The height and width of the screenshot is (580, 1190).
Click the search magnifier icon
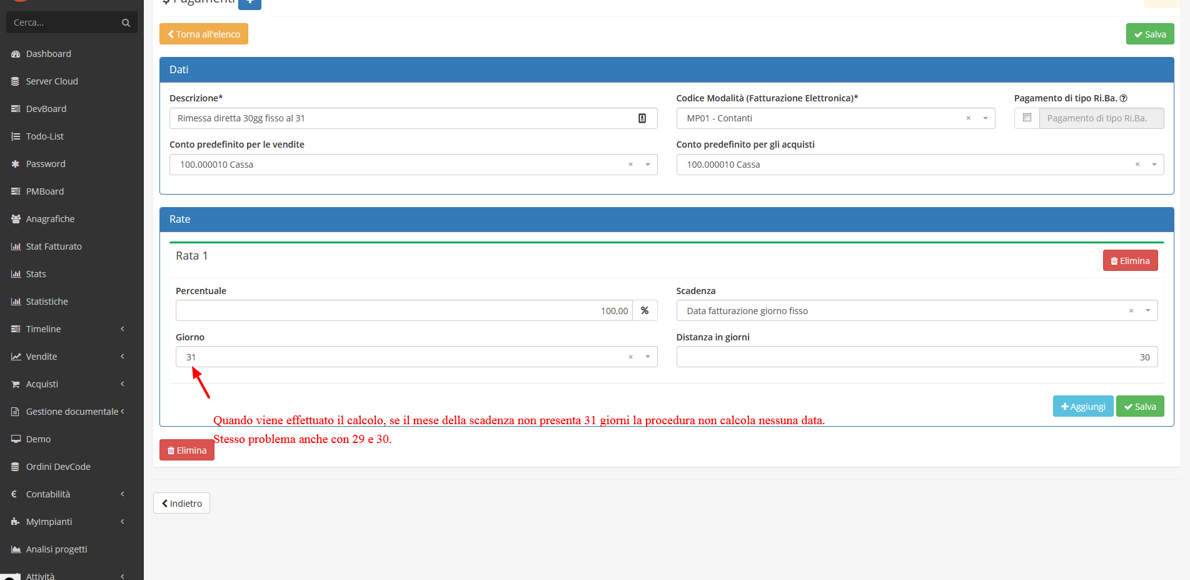coord(125,22)
